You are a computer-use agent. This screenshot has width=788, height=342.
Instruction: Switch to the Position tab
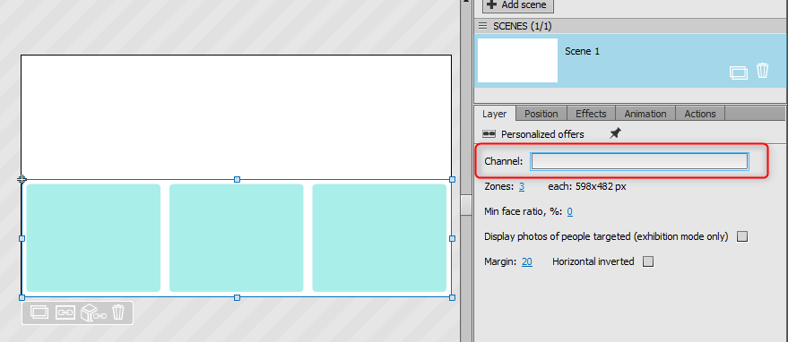tap(541, 114)
